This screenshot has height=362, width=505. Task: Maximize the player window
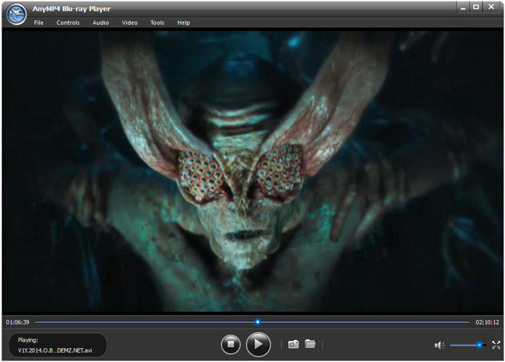[x=476, y=7]
